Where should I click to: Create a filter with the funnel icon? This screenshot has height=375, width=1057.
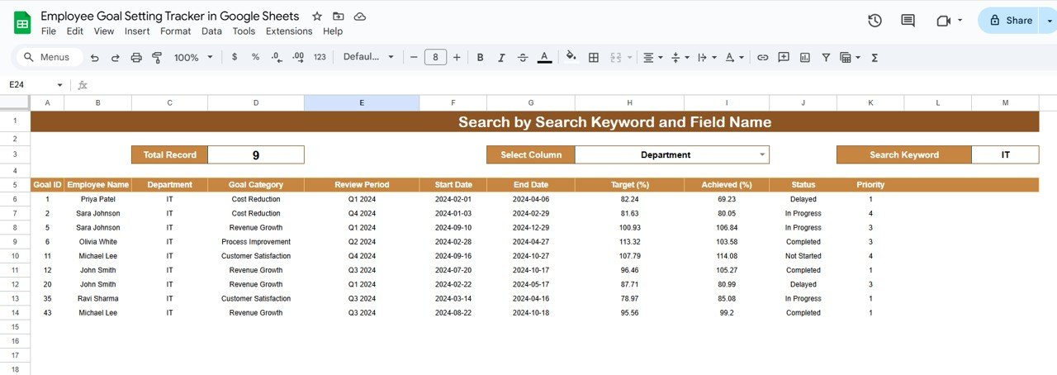click(825, 58)
